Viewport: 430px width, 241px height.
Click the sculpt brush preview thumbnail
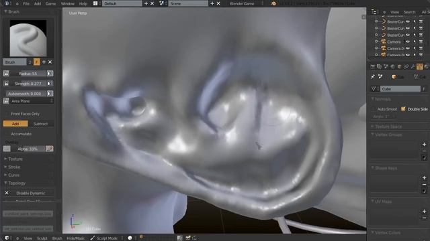(28, 38)
